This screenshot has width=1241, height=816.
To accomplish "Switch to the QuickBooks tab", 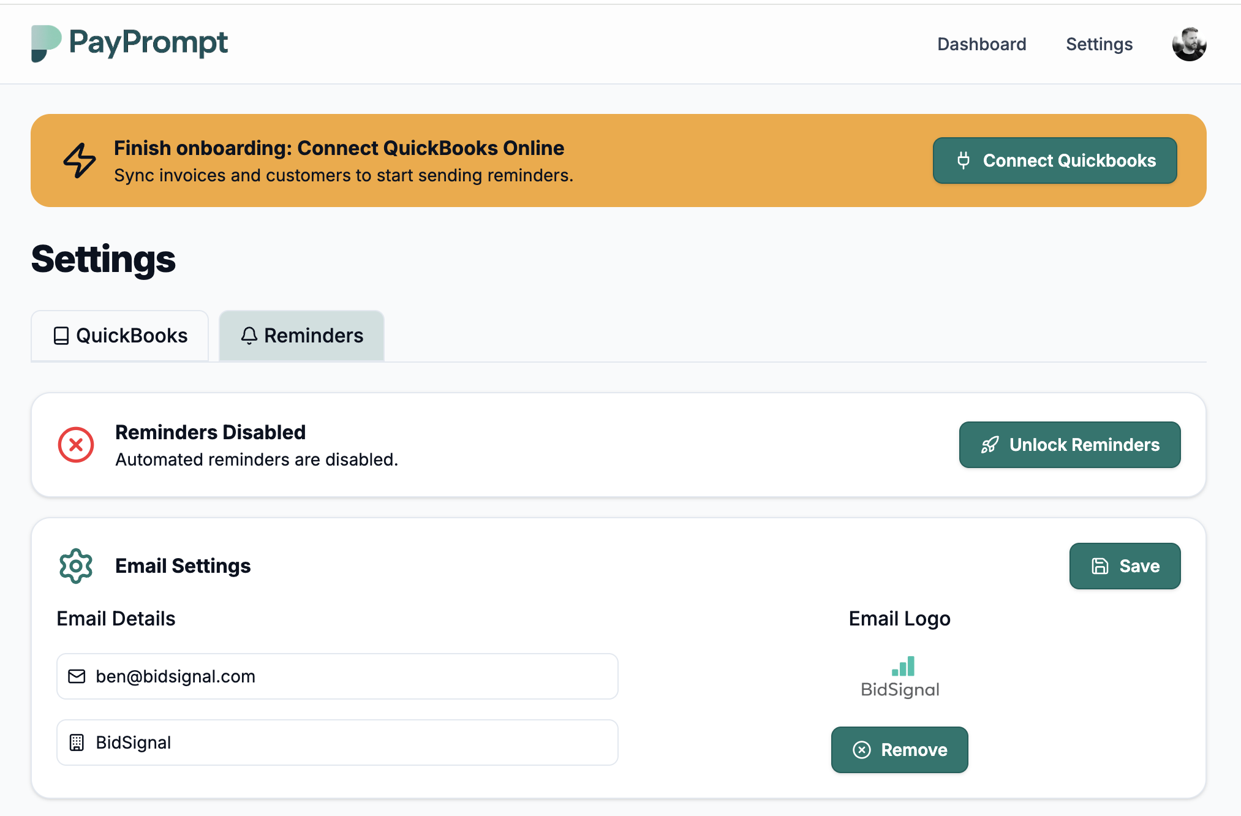I will (120, 336).
